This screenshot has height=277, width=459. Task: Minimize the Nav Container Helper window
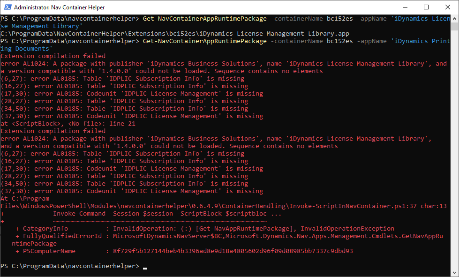pyautogui.click(x=405, y=7)
